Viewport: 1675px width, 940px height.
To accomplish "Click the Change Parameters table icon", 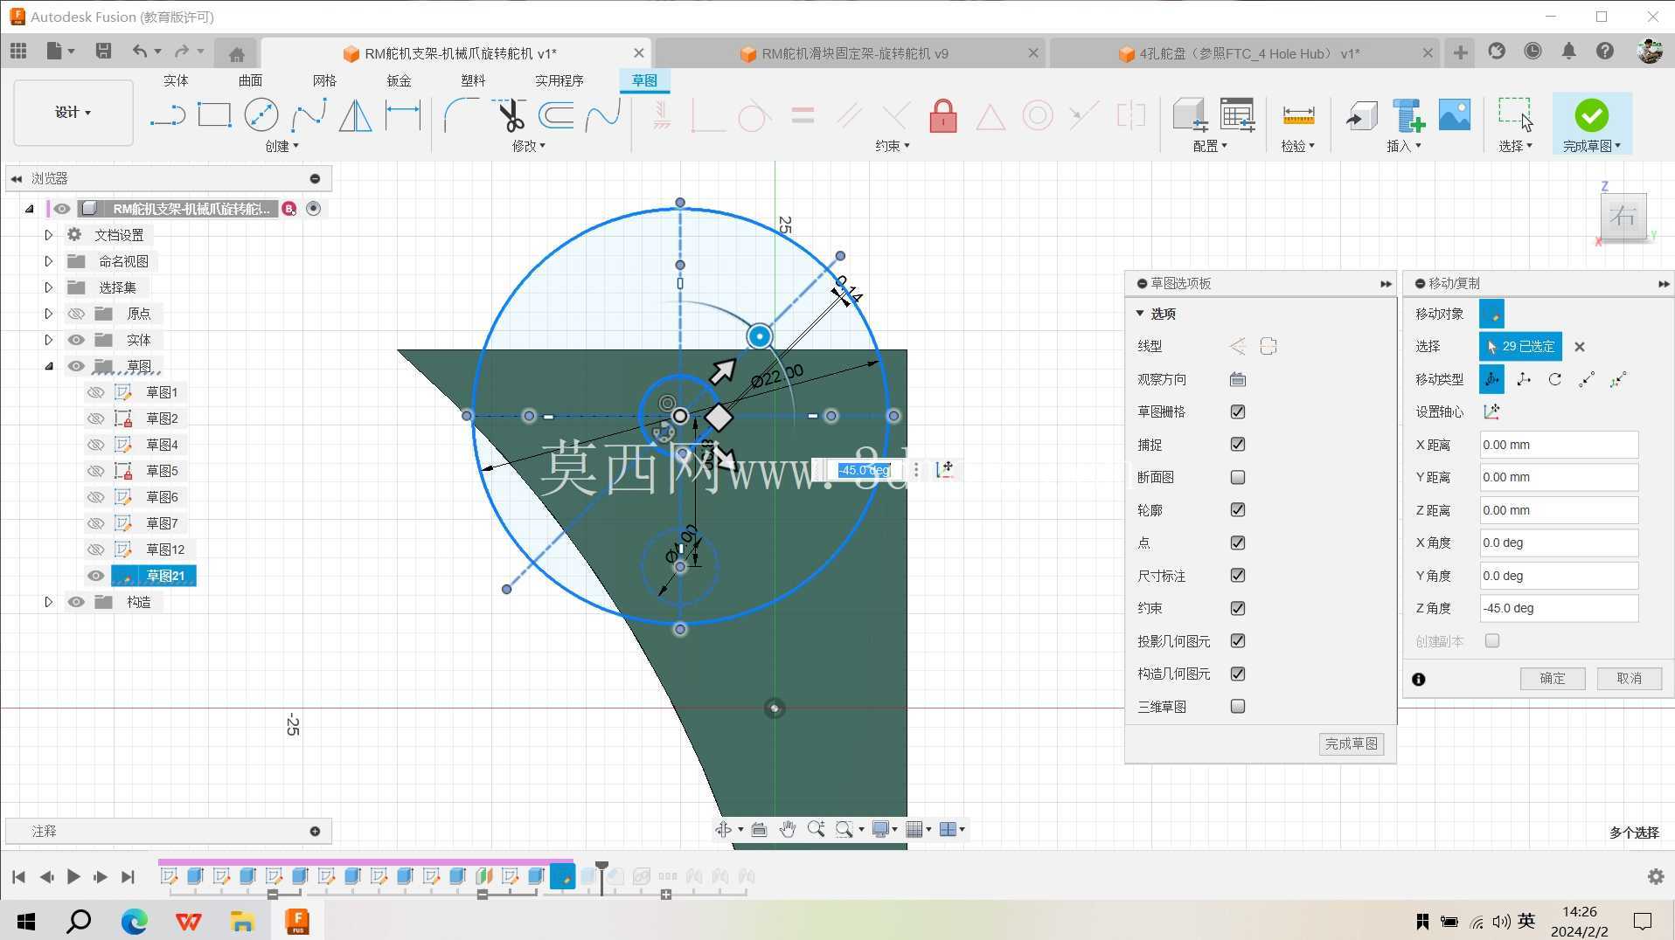I will [x=1237, y=115].
